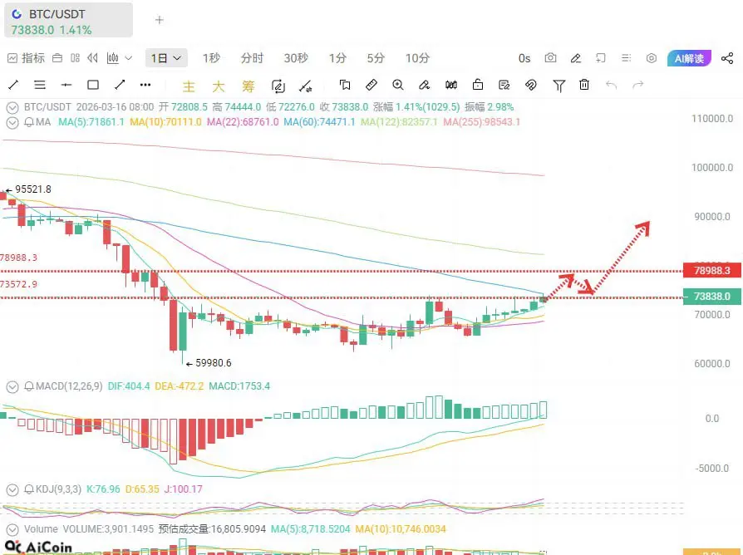Click the zoom in magnifier icon
Viewport: 743px width, 555px height.
click(x=398, y=86)
